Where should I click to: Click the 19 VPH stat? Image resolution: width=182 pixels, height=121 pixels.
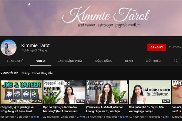point(35,117)
